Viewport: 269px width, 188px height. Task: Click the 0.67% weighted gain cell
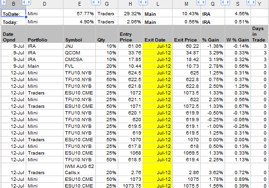click(x=238, y=106)
